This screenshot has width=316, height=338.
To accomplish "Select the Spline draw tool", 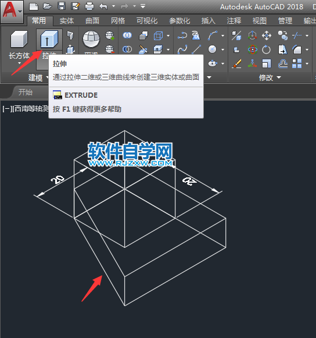I will pos(182,49).
